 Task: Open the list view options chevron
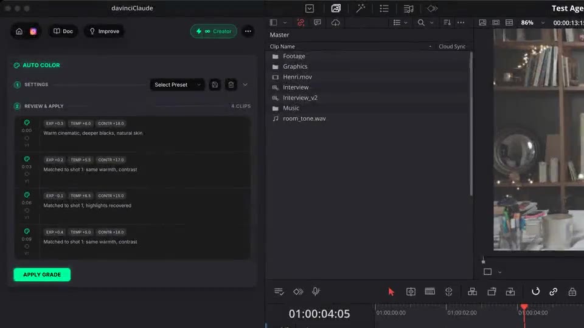tap(406, 22)
